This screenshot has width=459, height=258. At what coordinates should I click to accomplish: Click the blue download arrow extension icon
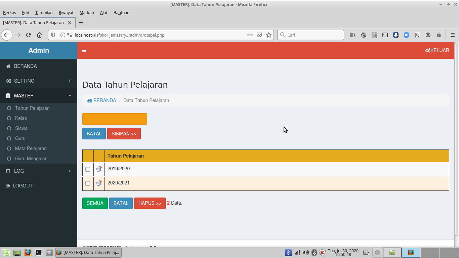point(396,35)
